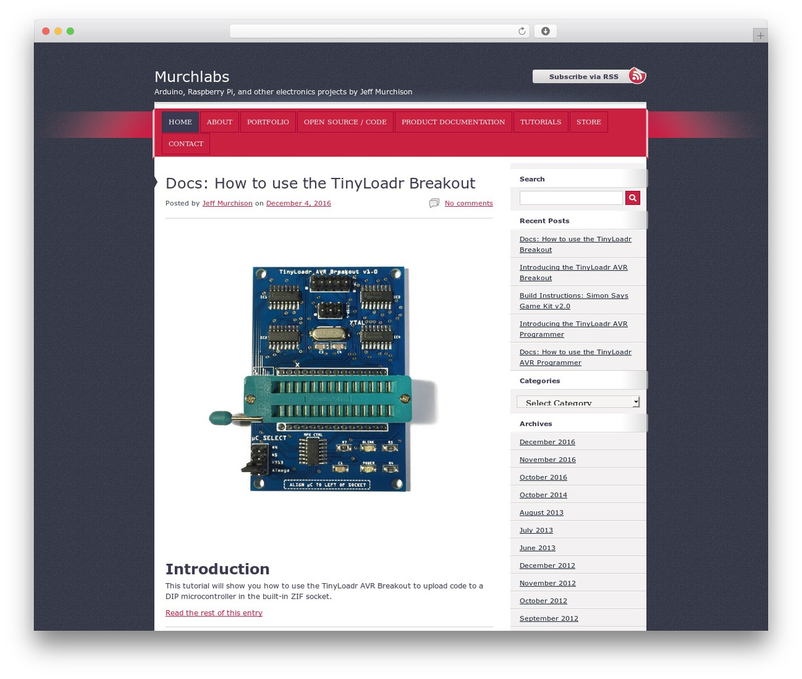802x679 pixels.
Task: Open the November 2012 archive
Action: (x=548, y=583)
